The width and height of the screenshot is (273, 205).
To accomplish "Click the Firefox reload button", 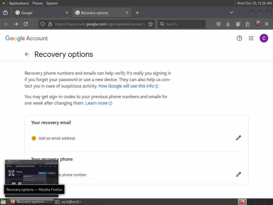I will (26, 24).
